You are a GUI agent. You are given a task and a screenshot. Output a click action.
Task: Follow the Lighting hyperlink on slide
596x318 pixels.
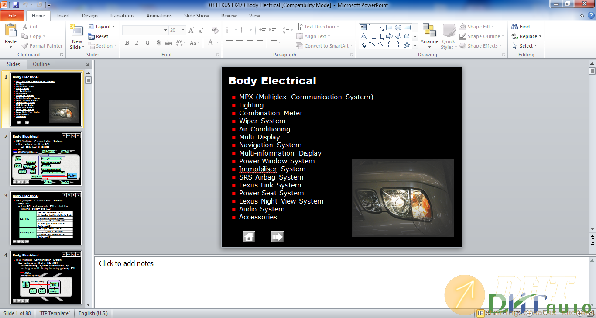tap(251, 105)
